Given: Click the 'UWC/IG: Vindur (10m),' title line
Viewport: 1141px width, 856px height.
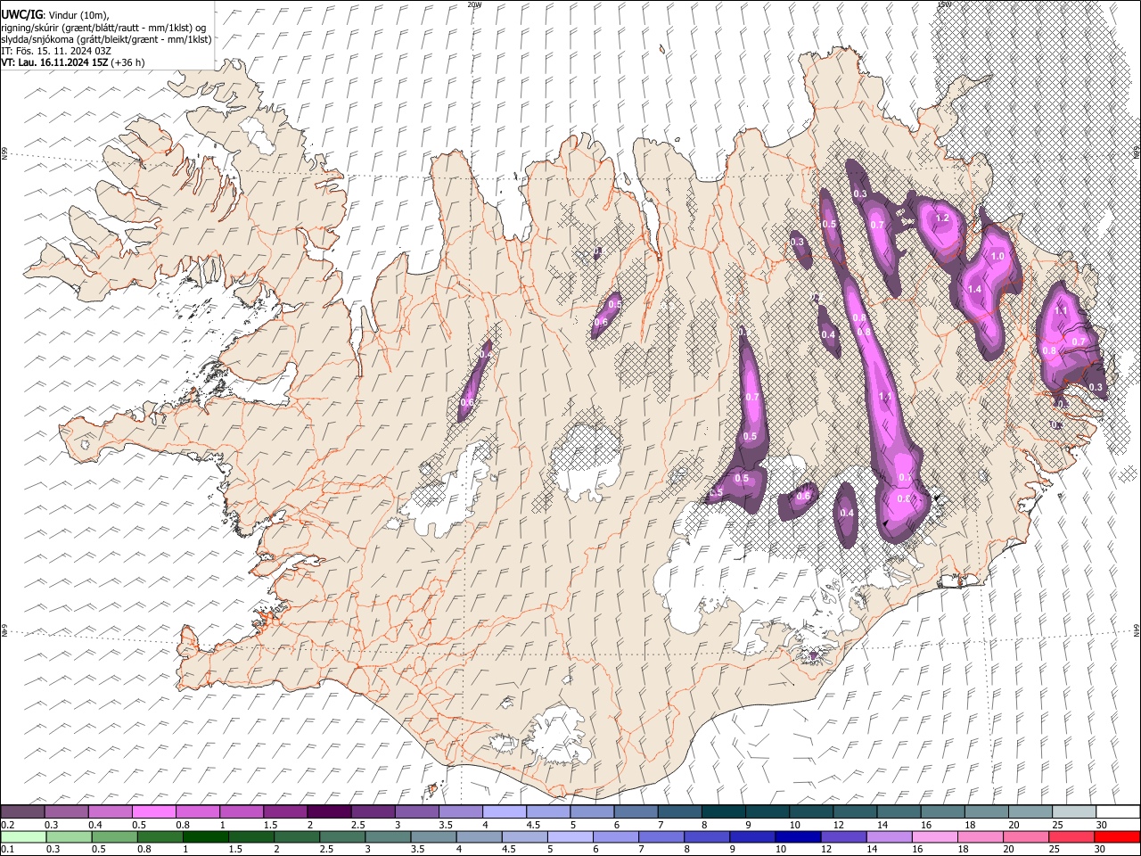Looking at the screenshot, I should click(55, 15).
